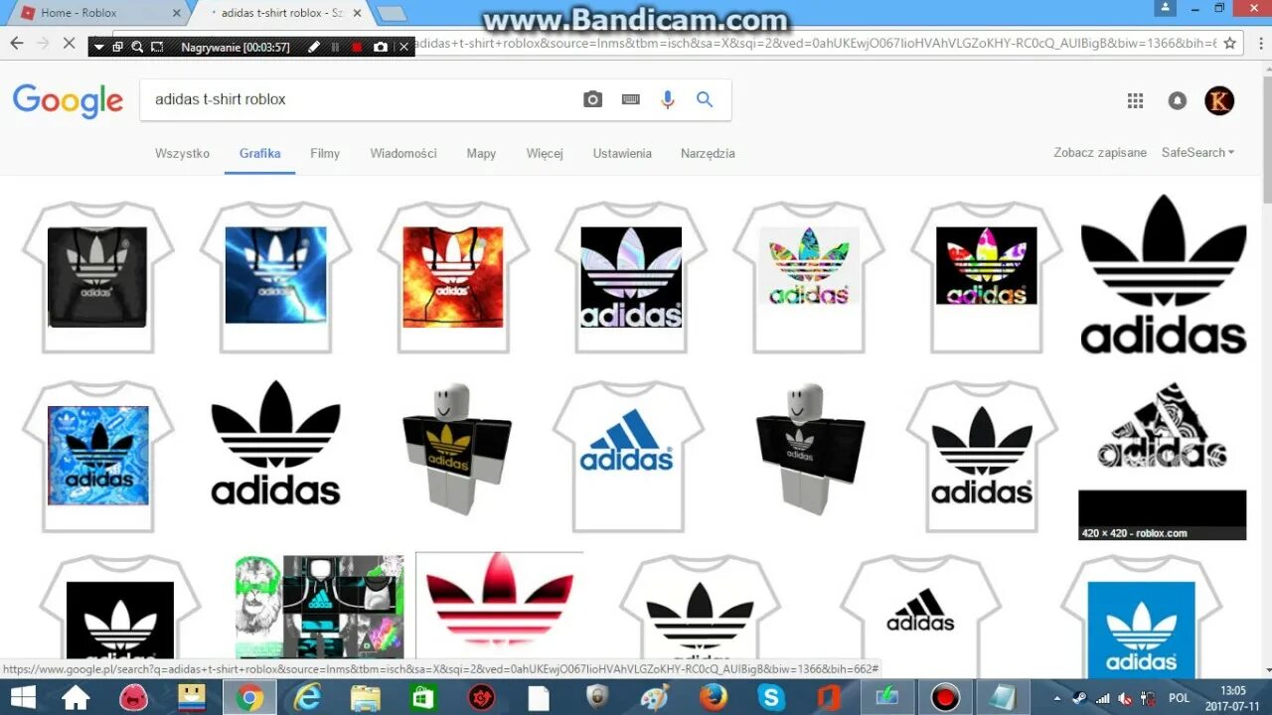Expand the SafeSearch dropdown
This screenshot has height=715, width=1272.
pyautogui.click(x=1197, y=152)
